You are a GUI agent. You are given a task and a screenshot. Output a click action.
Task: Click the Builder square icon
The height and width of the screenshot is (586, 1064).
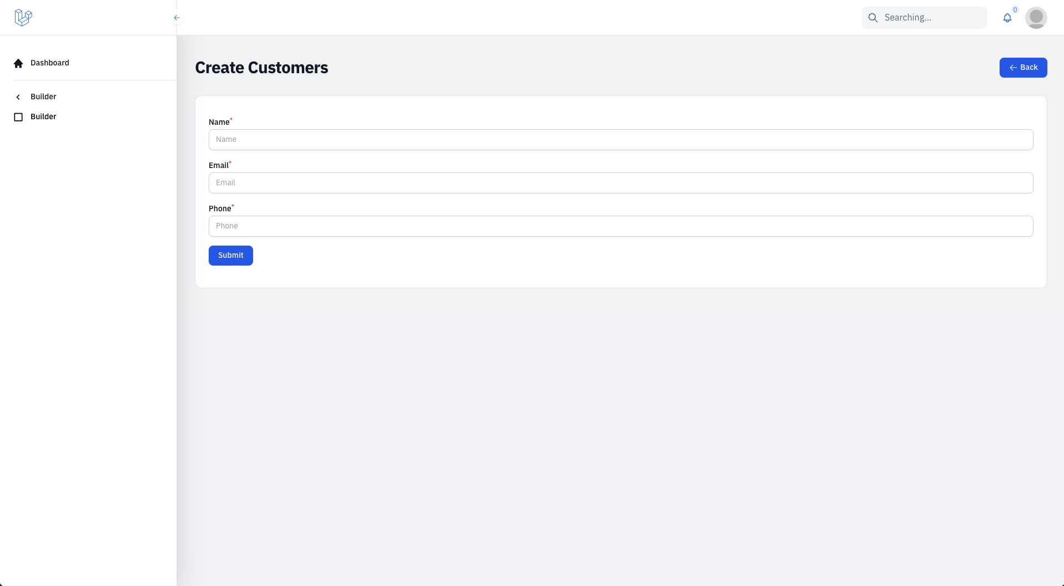[x=18, y=117]
